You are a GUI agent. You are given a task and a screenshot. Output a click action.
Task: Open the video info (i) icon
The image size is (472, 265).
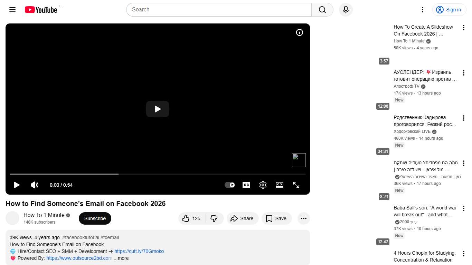coord(299,32)
